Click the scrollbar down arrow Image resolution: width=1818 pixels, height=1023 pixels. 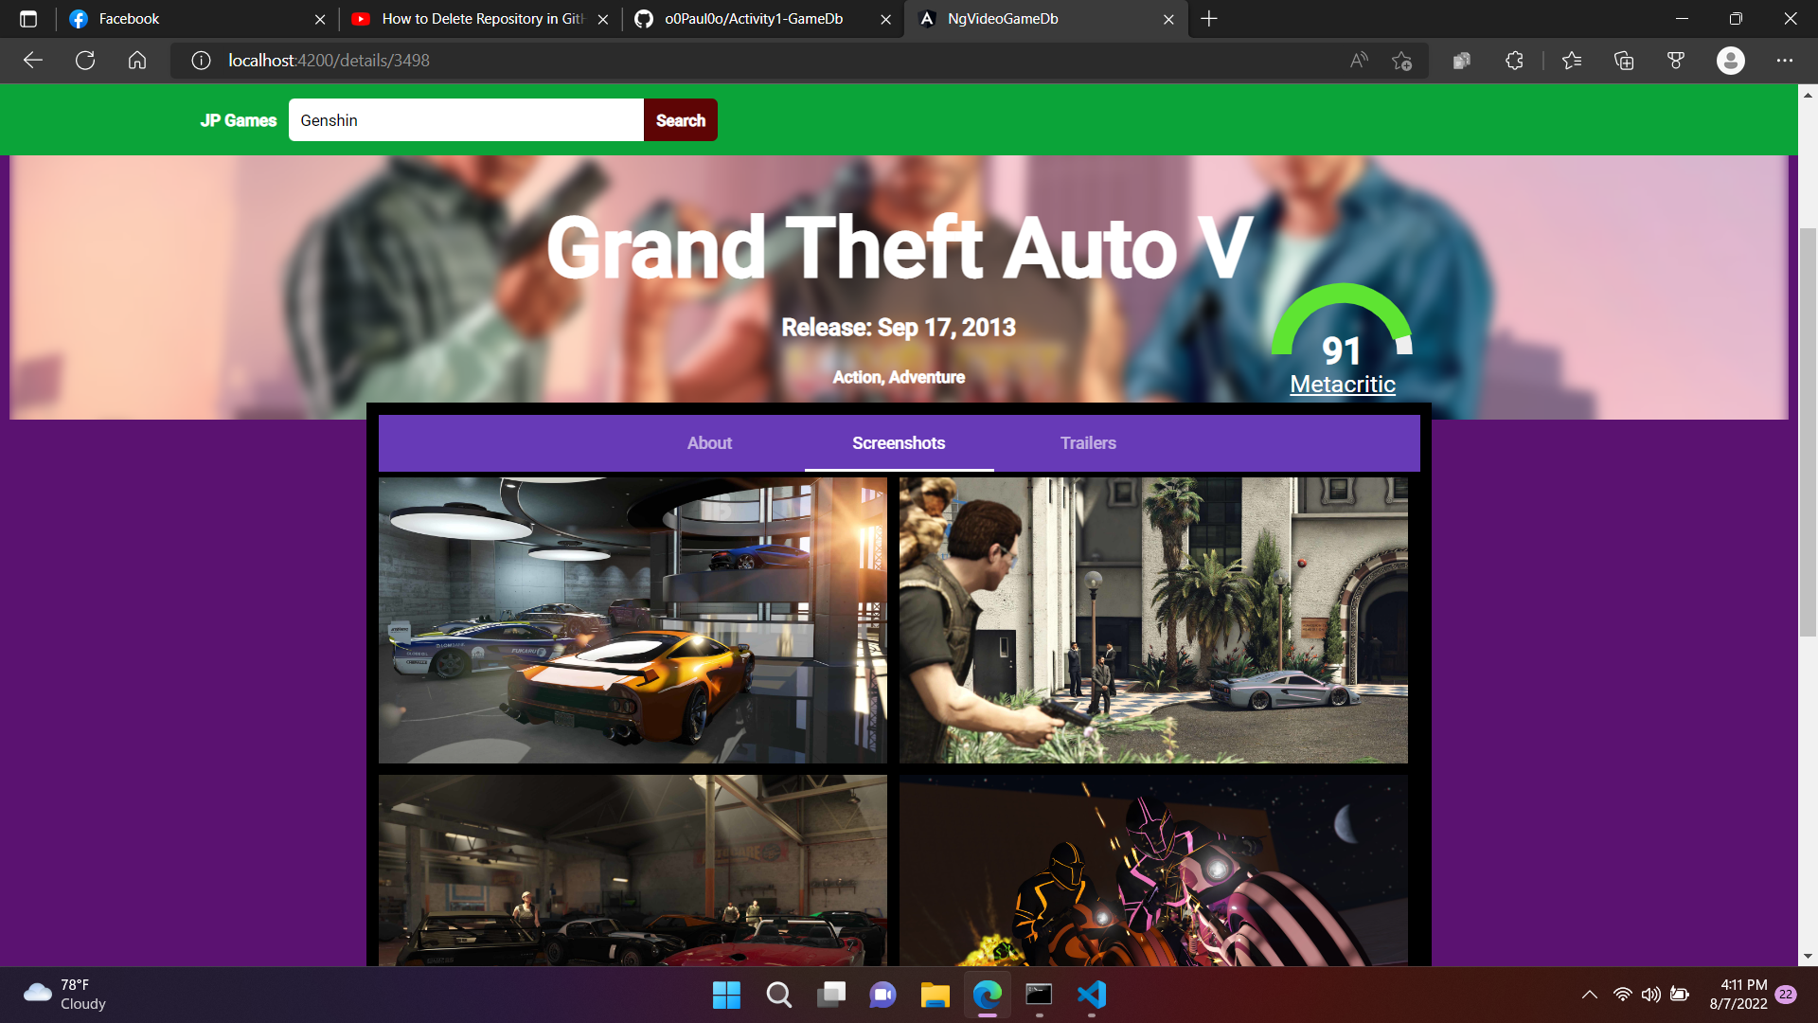click(x=1808, y=957)
